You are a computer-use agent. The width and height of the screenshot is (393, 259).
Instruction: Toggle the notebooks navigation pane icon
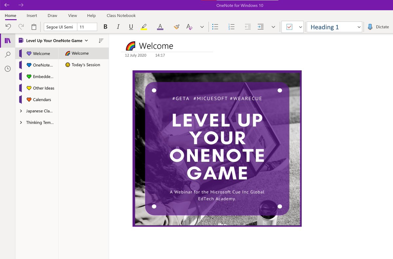8,41
